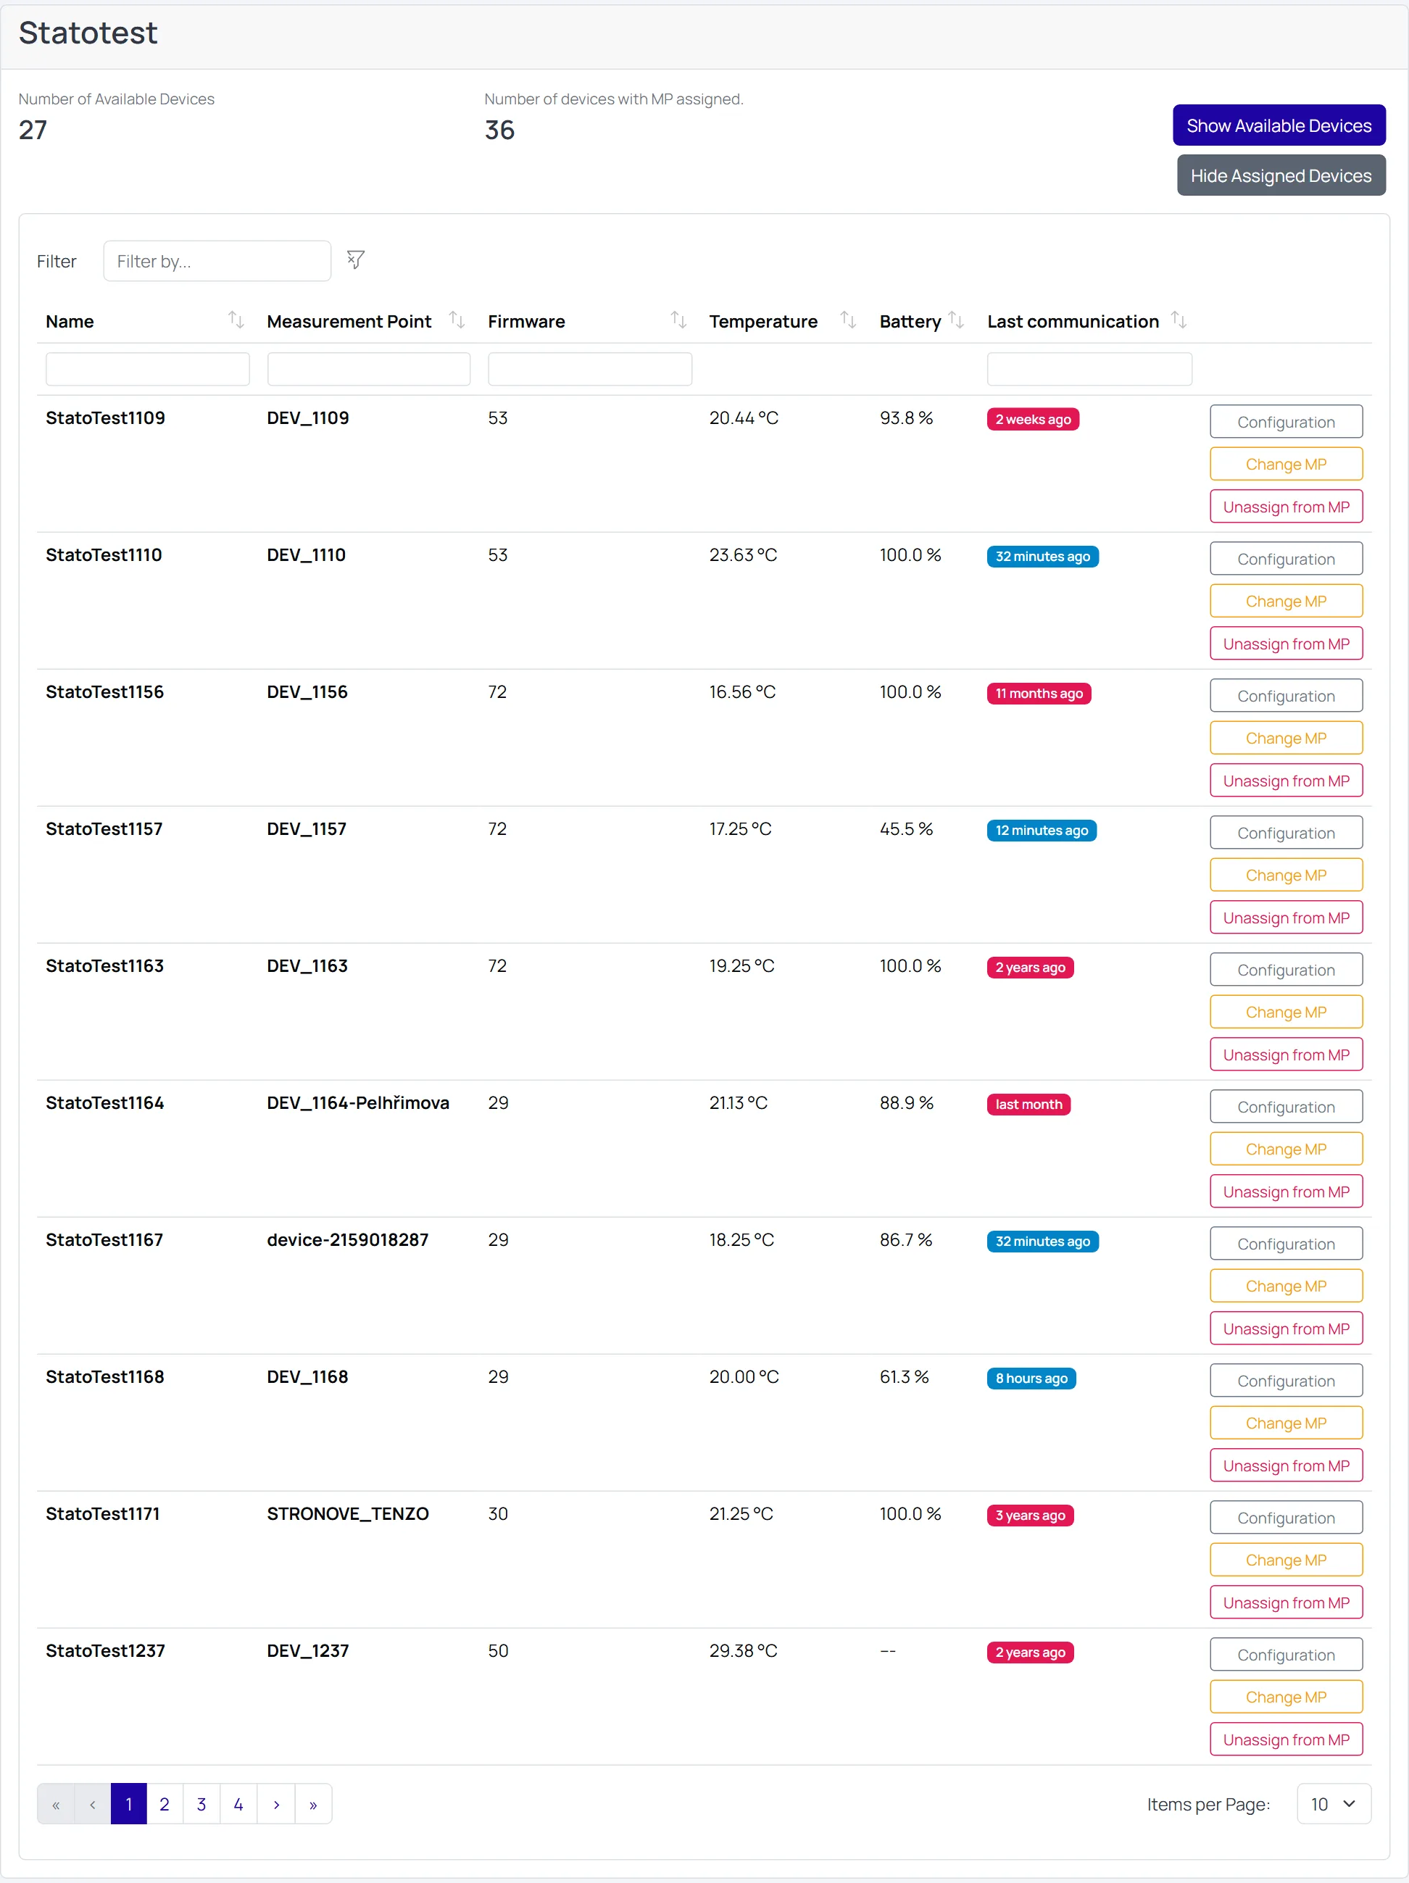Sort by Measurement Point arrows icon
Screen dimensions: 1409x1883
[457, 320]
